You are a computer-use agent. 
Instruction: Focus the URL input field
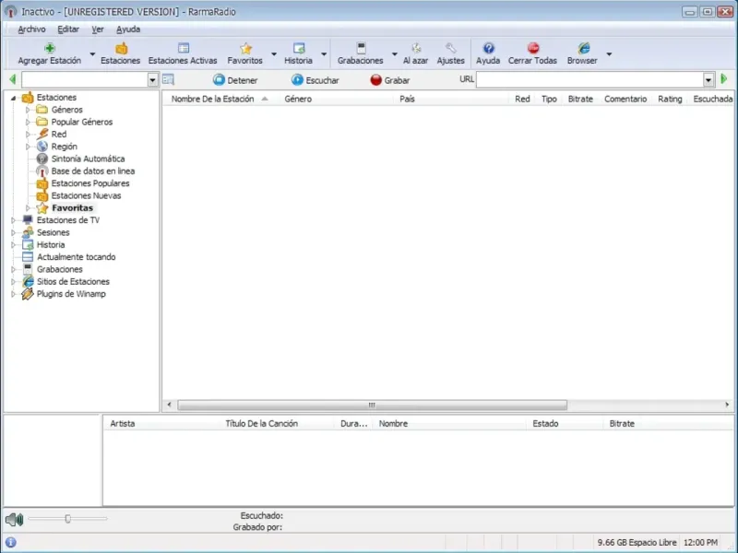click(x=590, y=79)
